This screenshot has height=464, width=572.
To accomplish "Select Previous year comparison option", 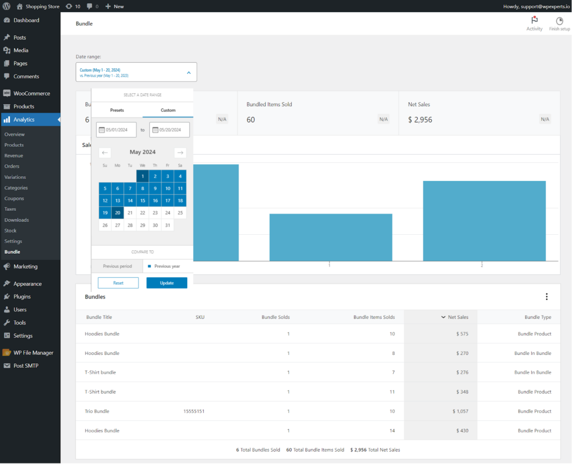I will tap(164, 266).
